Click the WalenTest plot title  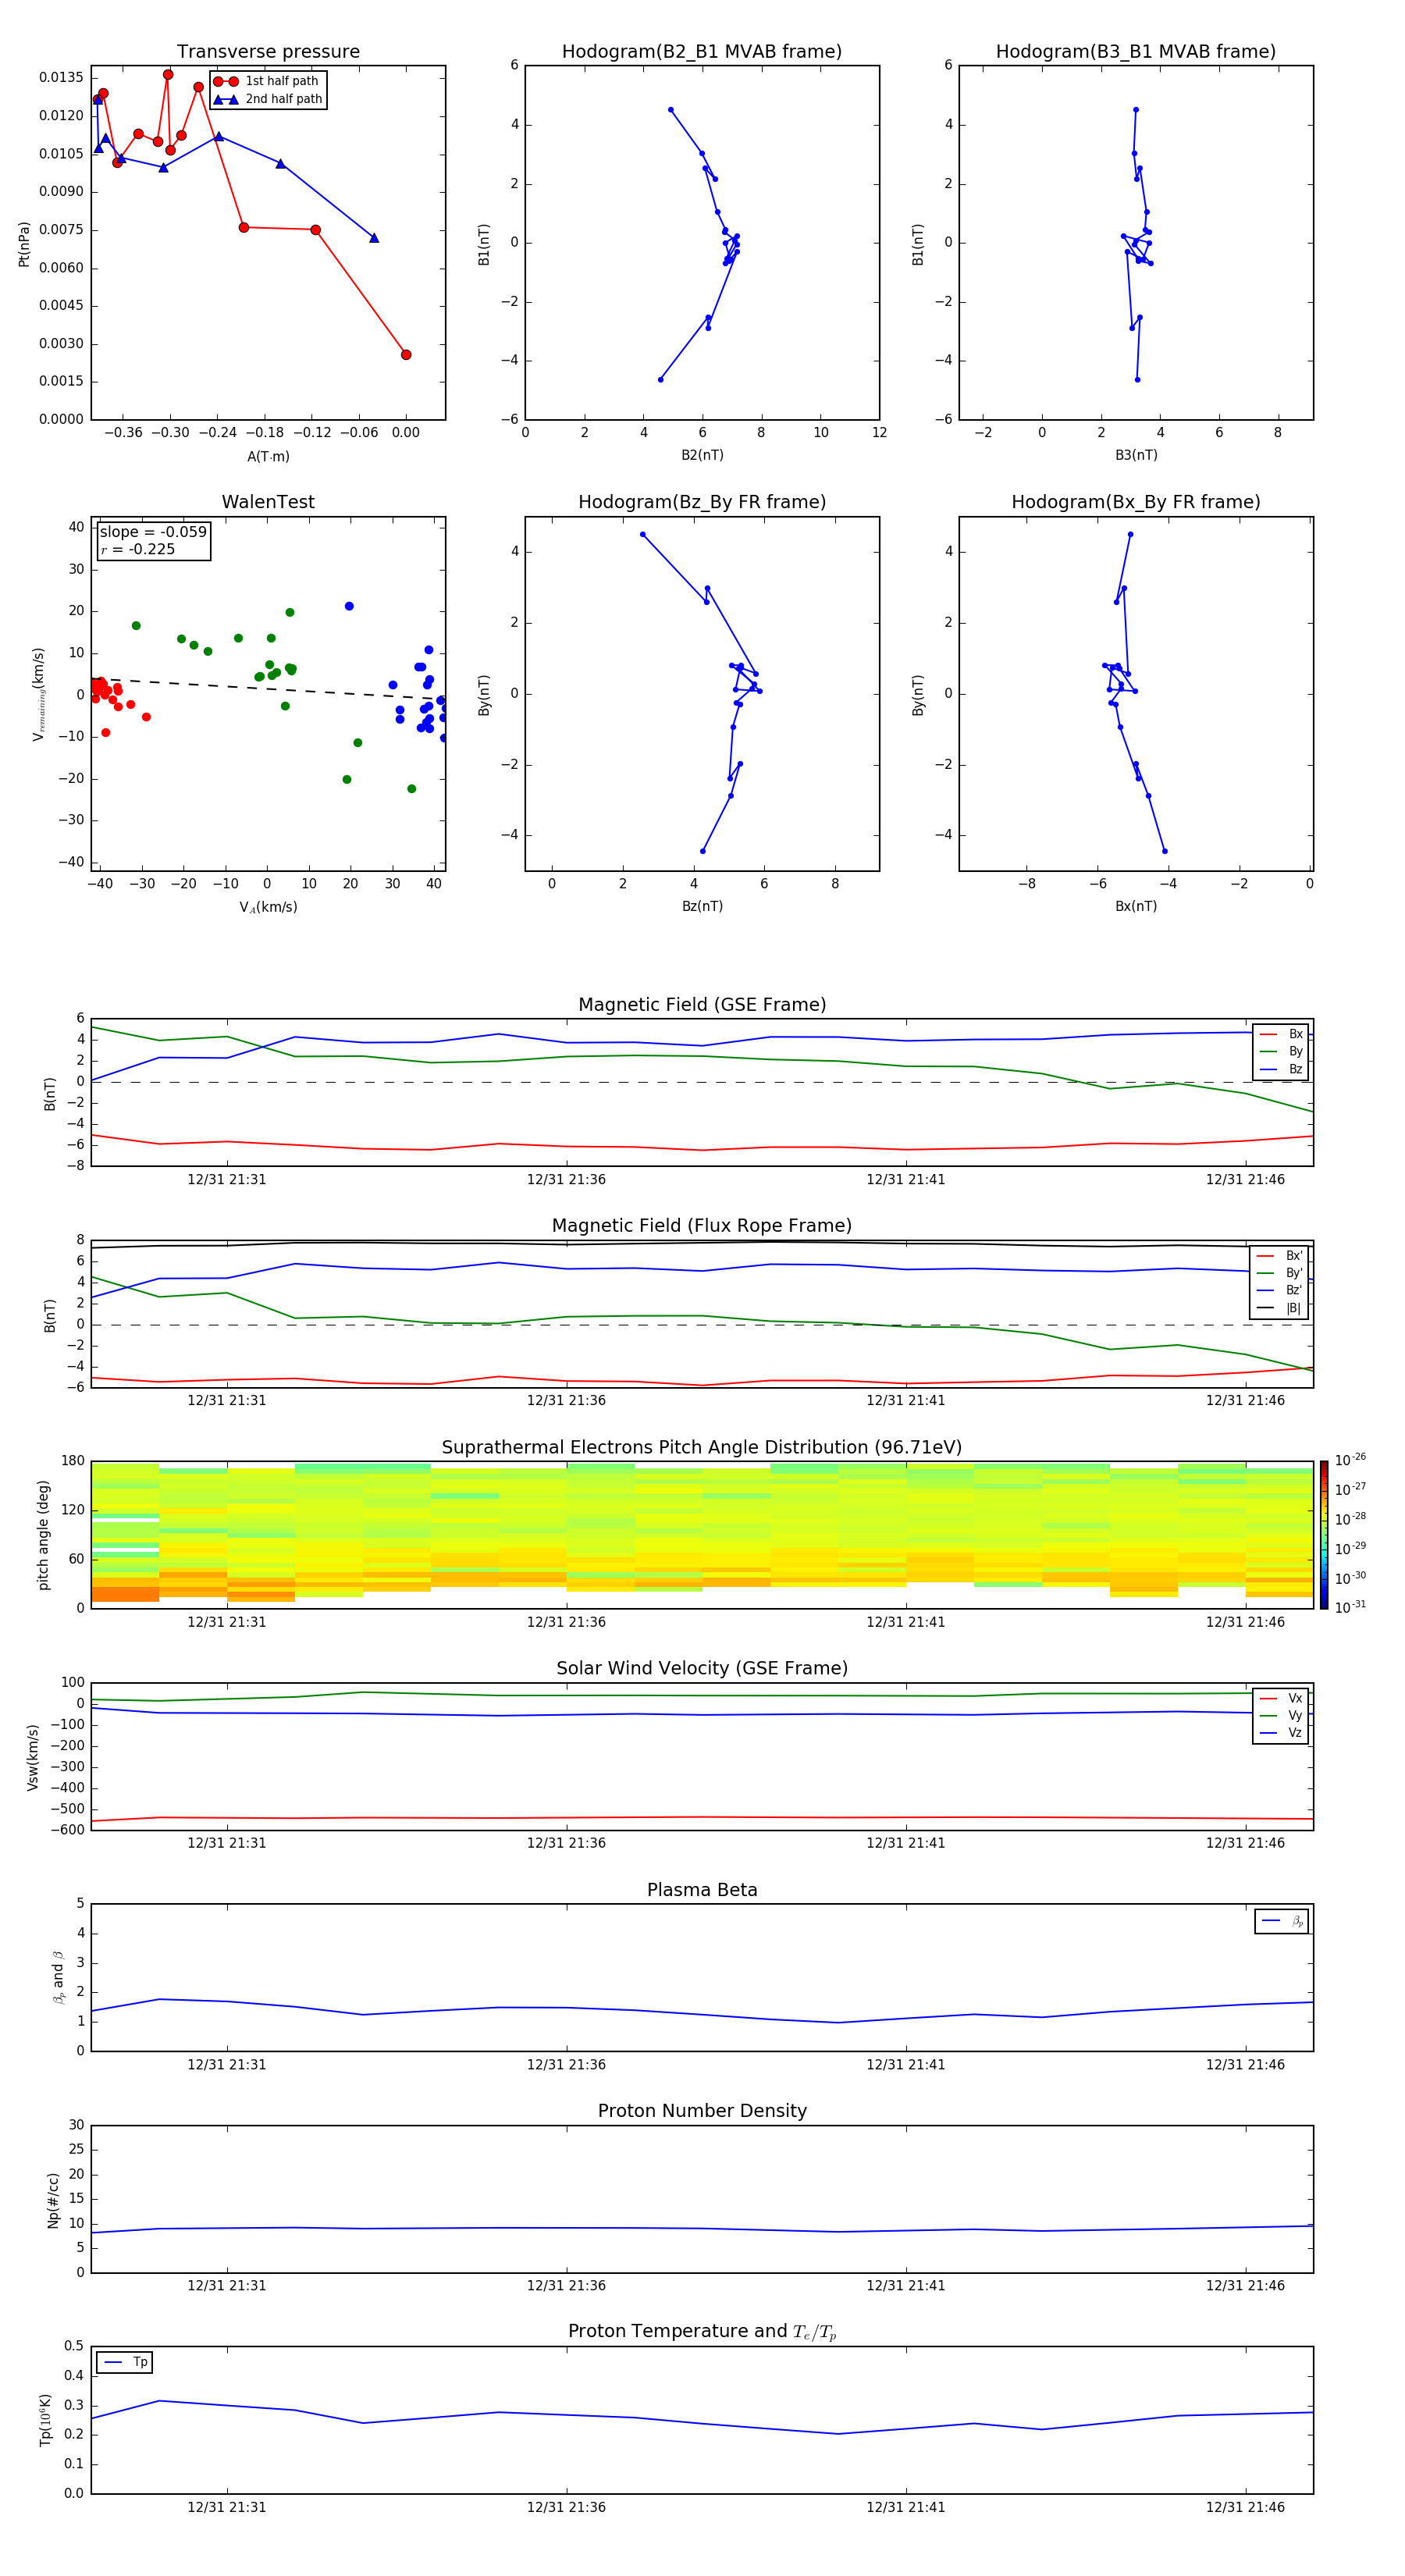[268, 502]
